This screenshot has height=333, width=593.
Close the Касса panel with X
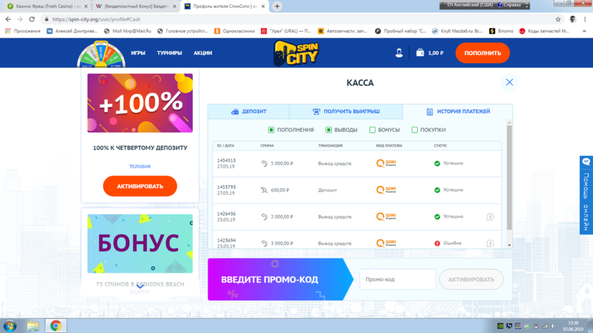click(x=509, y=82)
